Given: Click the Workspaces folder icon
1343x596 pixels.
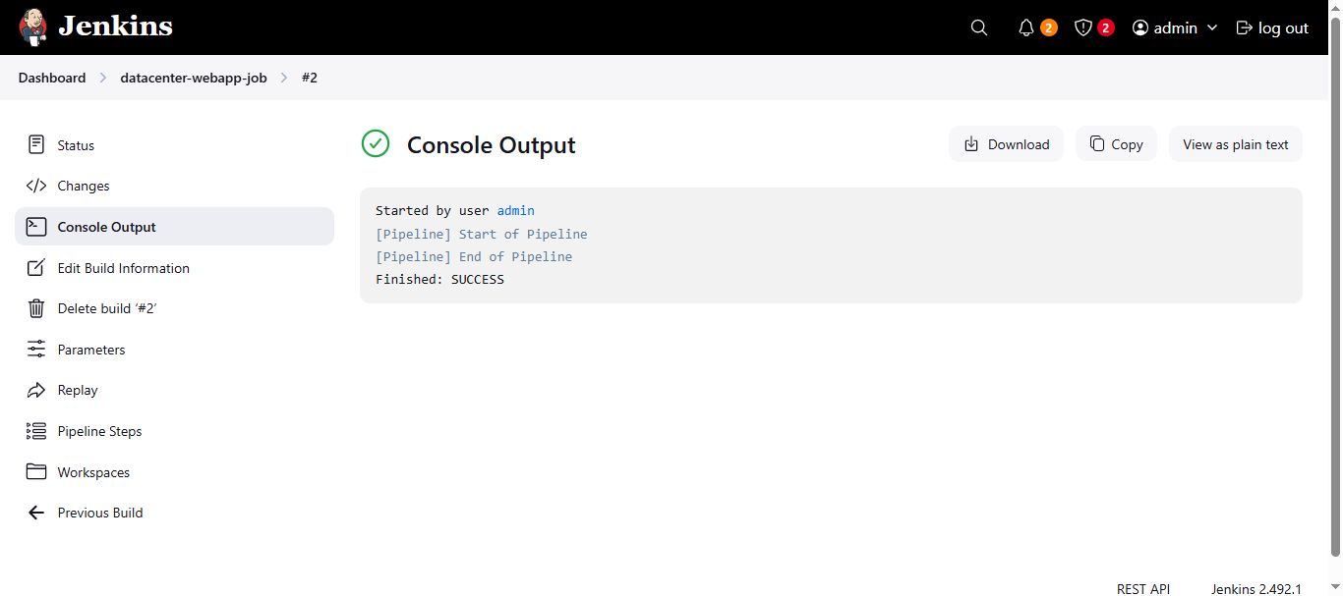Looking at the screenshot, I should pyautogui.click(x=36, y=472).
